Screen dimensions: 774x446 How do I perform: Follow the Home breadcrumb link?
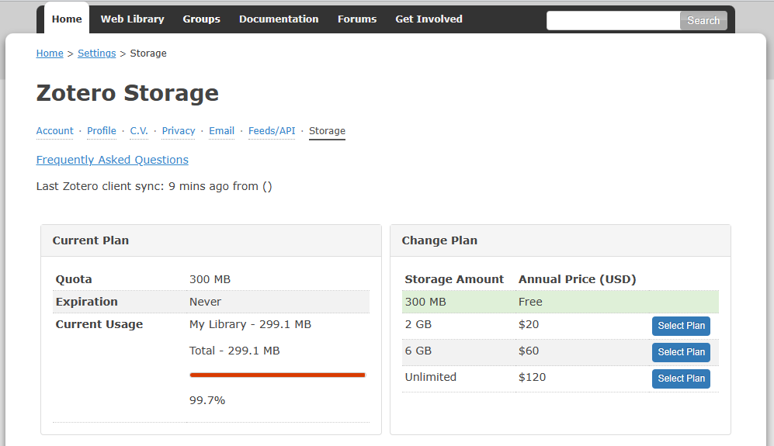[50, 54]
